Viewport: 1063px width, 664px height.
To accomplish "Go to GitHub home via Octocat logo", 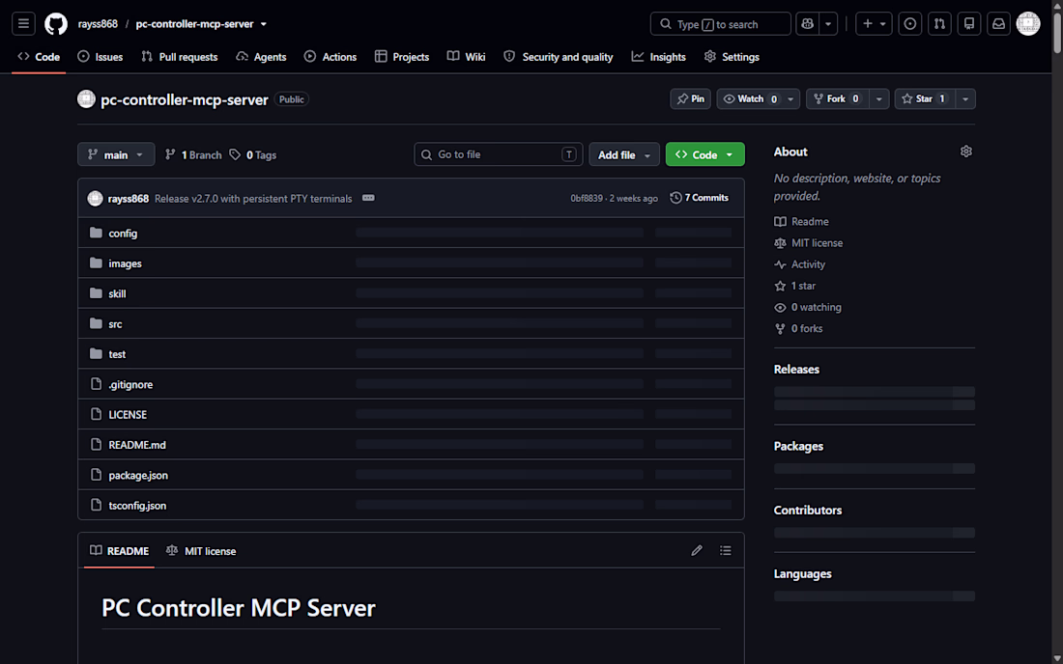I will (x=56, y=24).
